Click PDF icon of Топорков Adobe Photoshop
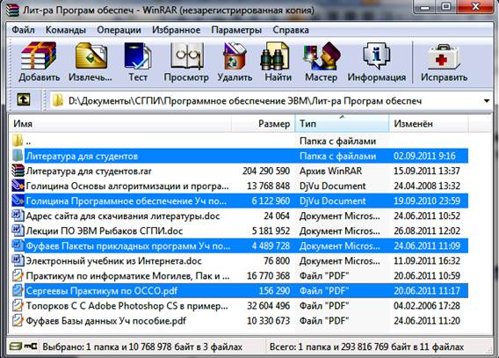This screenshot has height=358, width=499. [18, 305]
